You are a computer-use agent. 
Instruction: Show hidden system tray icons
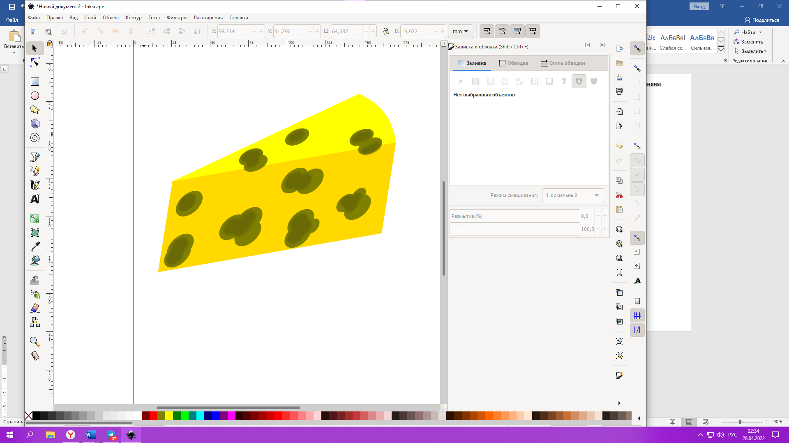click(x=701, y=435)
